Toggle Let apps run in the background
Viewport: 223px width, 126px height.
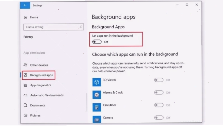97,42
